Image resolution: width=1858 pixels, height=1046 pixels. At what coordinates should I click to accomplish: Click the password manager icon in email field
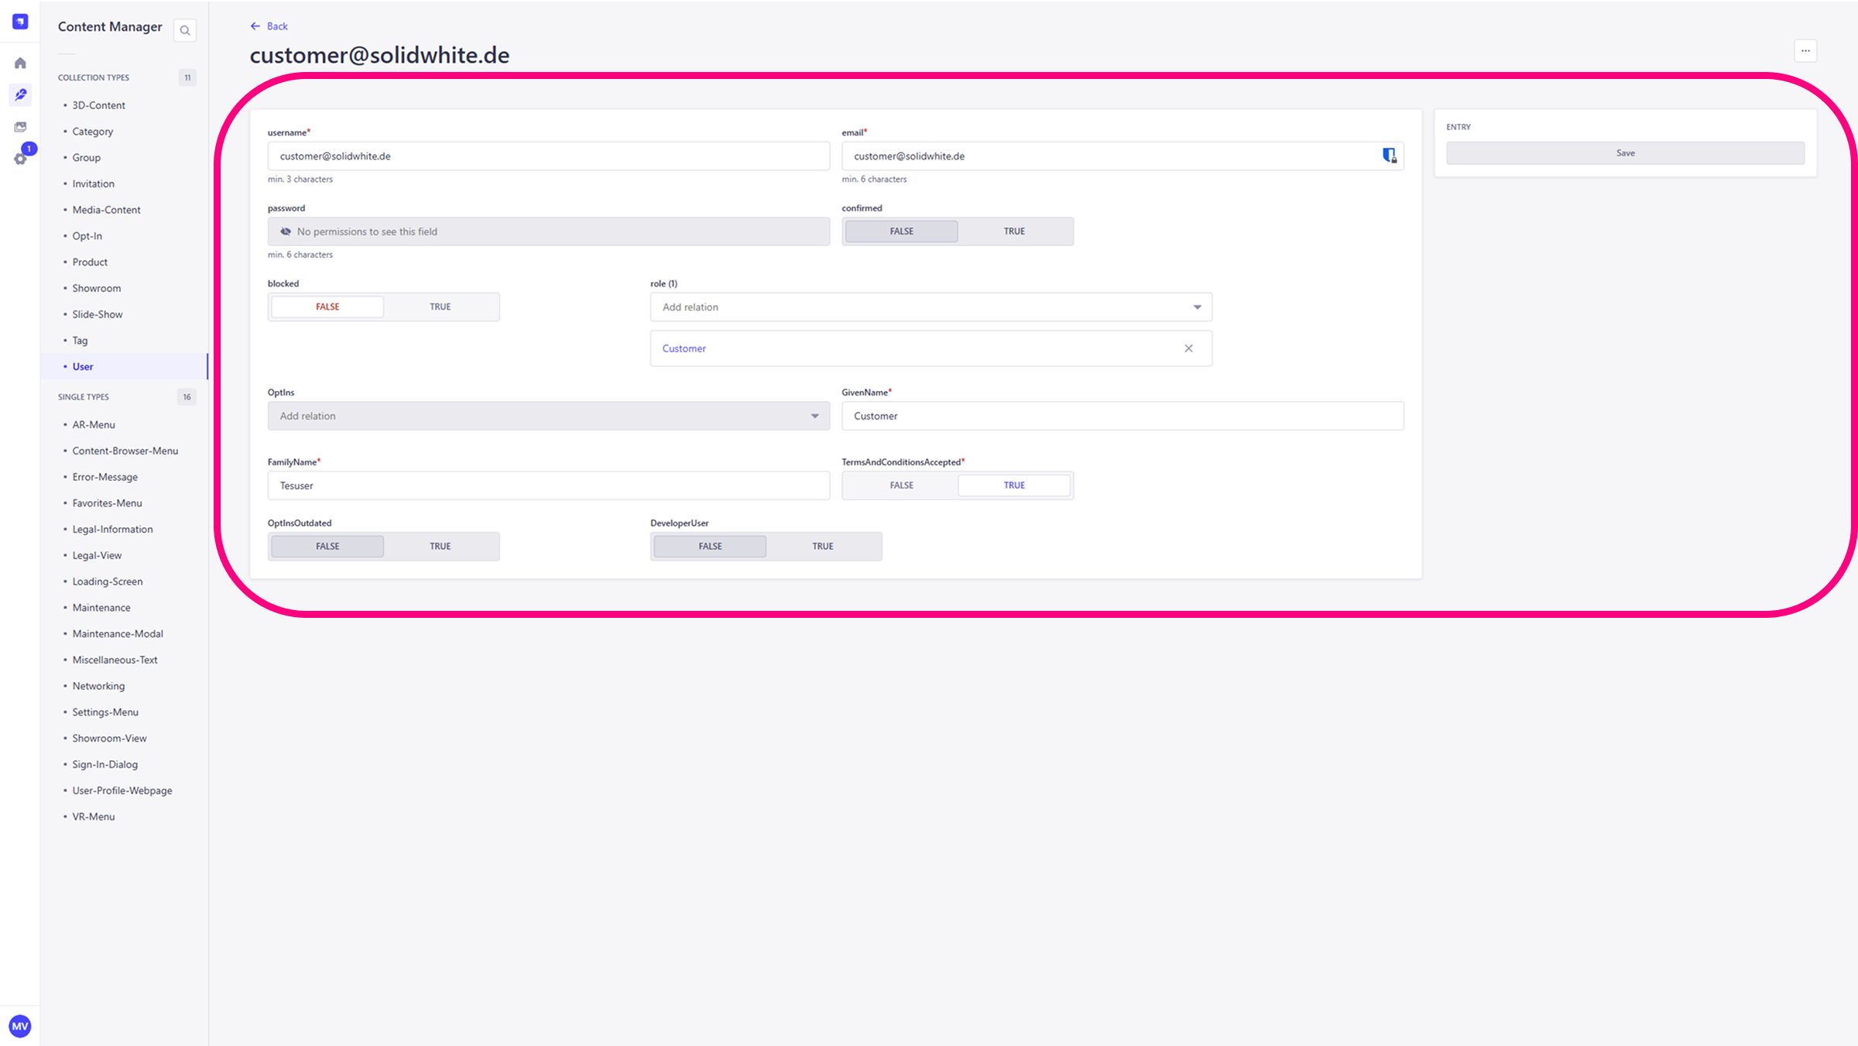[x=1390, y=156]
